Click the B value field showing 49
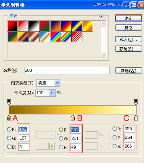The image size is (144, 163). point(76,147)
